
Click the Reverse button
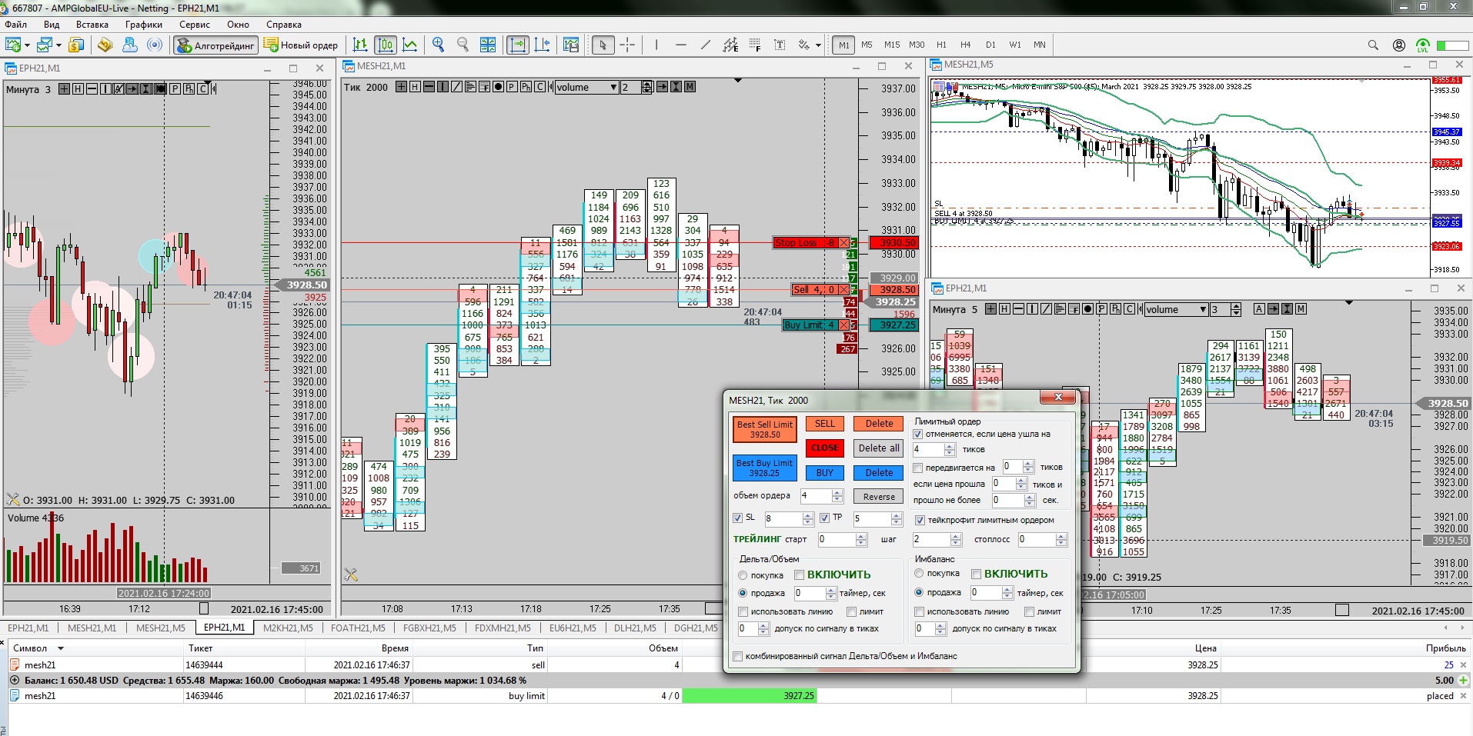(x=879, y=497)
